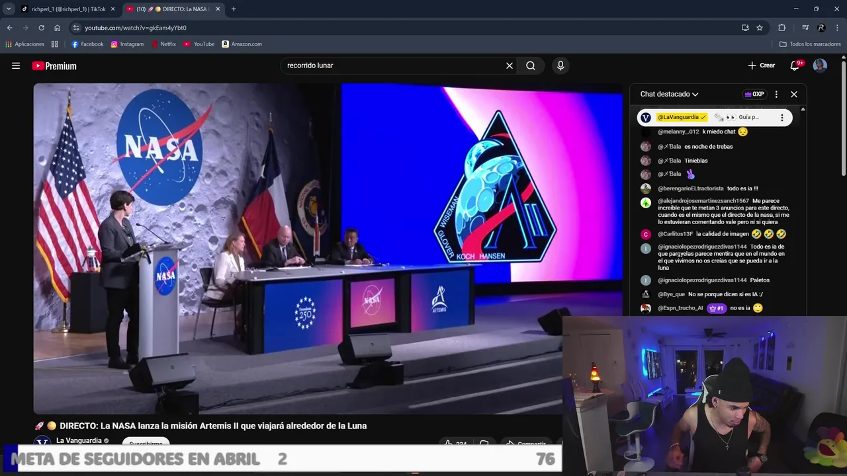This screenshot has height=476, width=847.
Task: Open a new browser tab
Action: (x=234, y=9)
